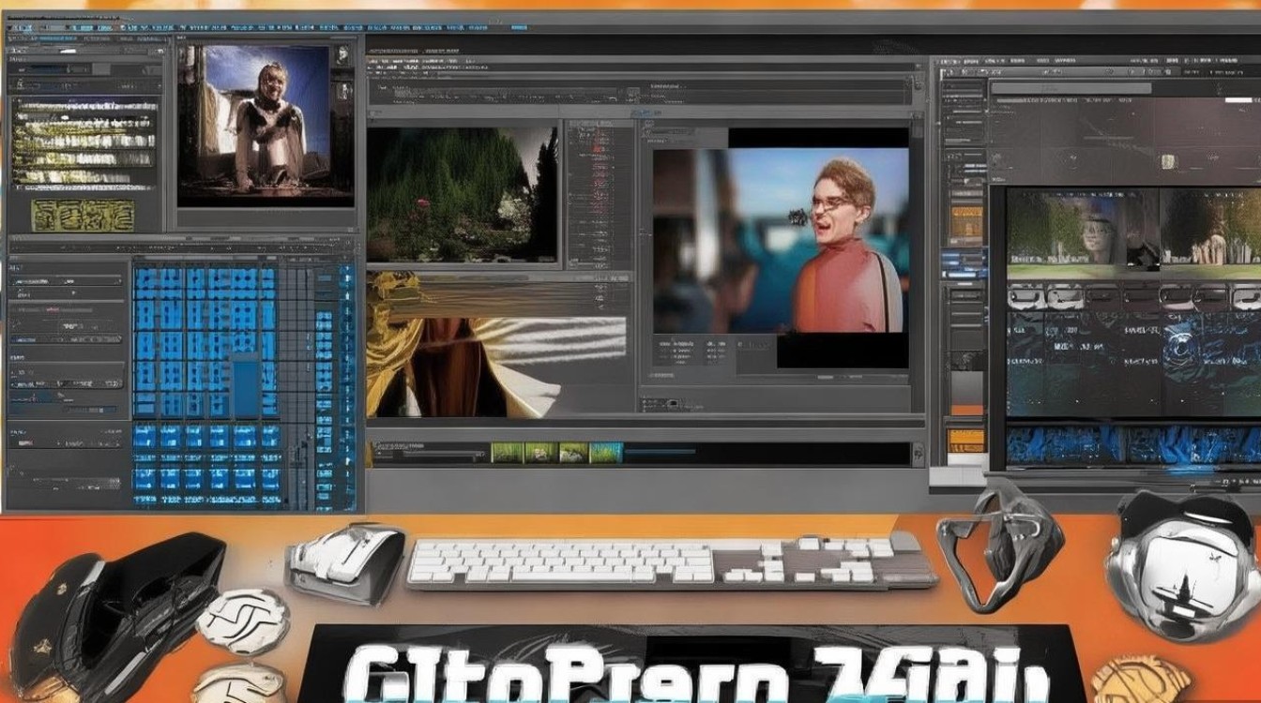The image size is (1261, 703).
Task: Click the icon at right end of filmstrip bar
Action: click(x=920, y=453)
